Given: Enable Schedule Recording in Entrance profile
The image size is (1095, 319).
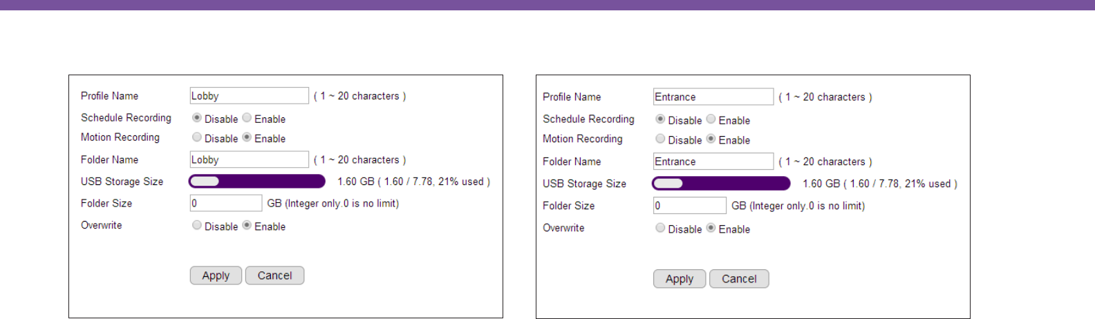Looking at the screenshot, I should tap(711, 119).
